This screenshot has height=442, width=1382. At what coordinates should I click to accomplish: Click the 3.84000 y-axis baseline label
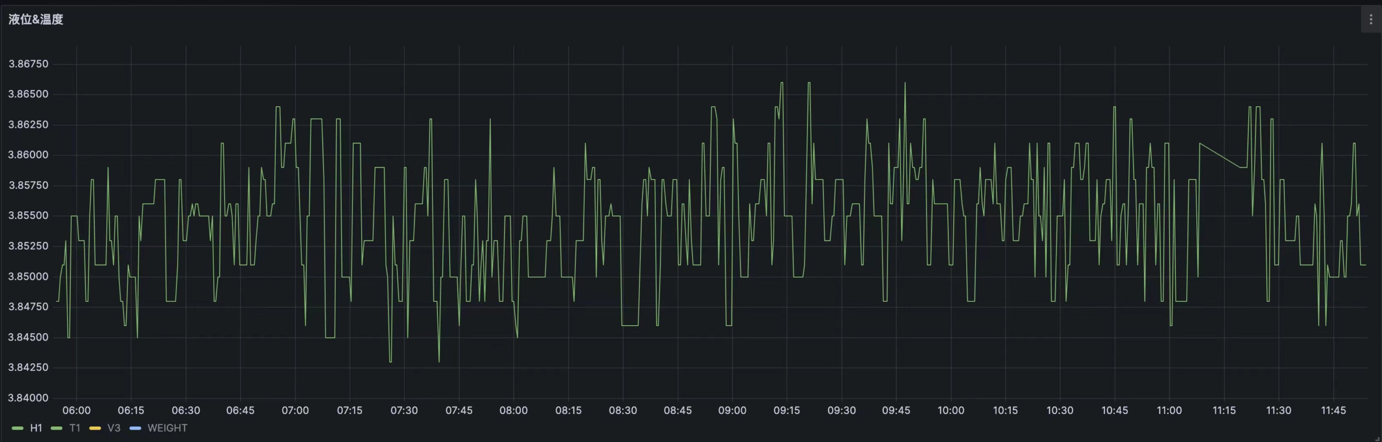tap(28, 398)
